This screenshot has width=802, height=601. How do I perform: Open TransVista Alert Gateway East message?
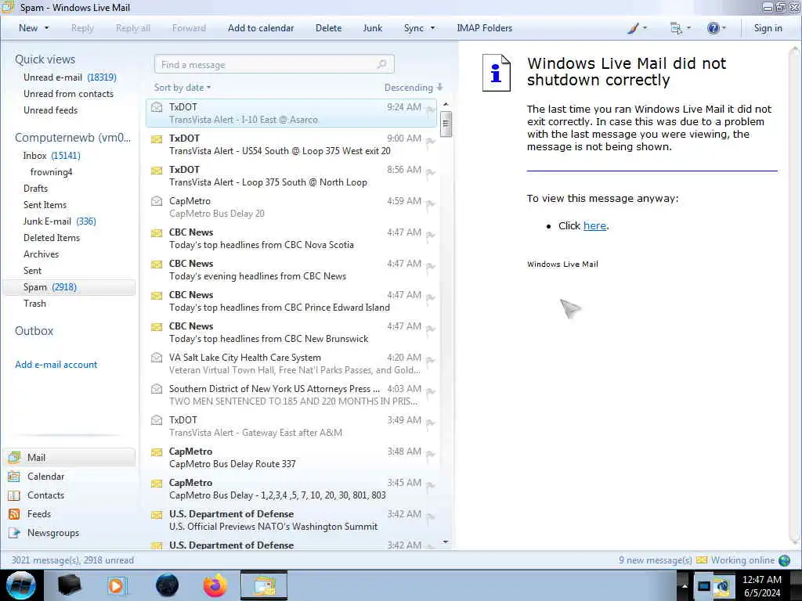point(291,426)
